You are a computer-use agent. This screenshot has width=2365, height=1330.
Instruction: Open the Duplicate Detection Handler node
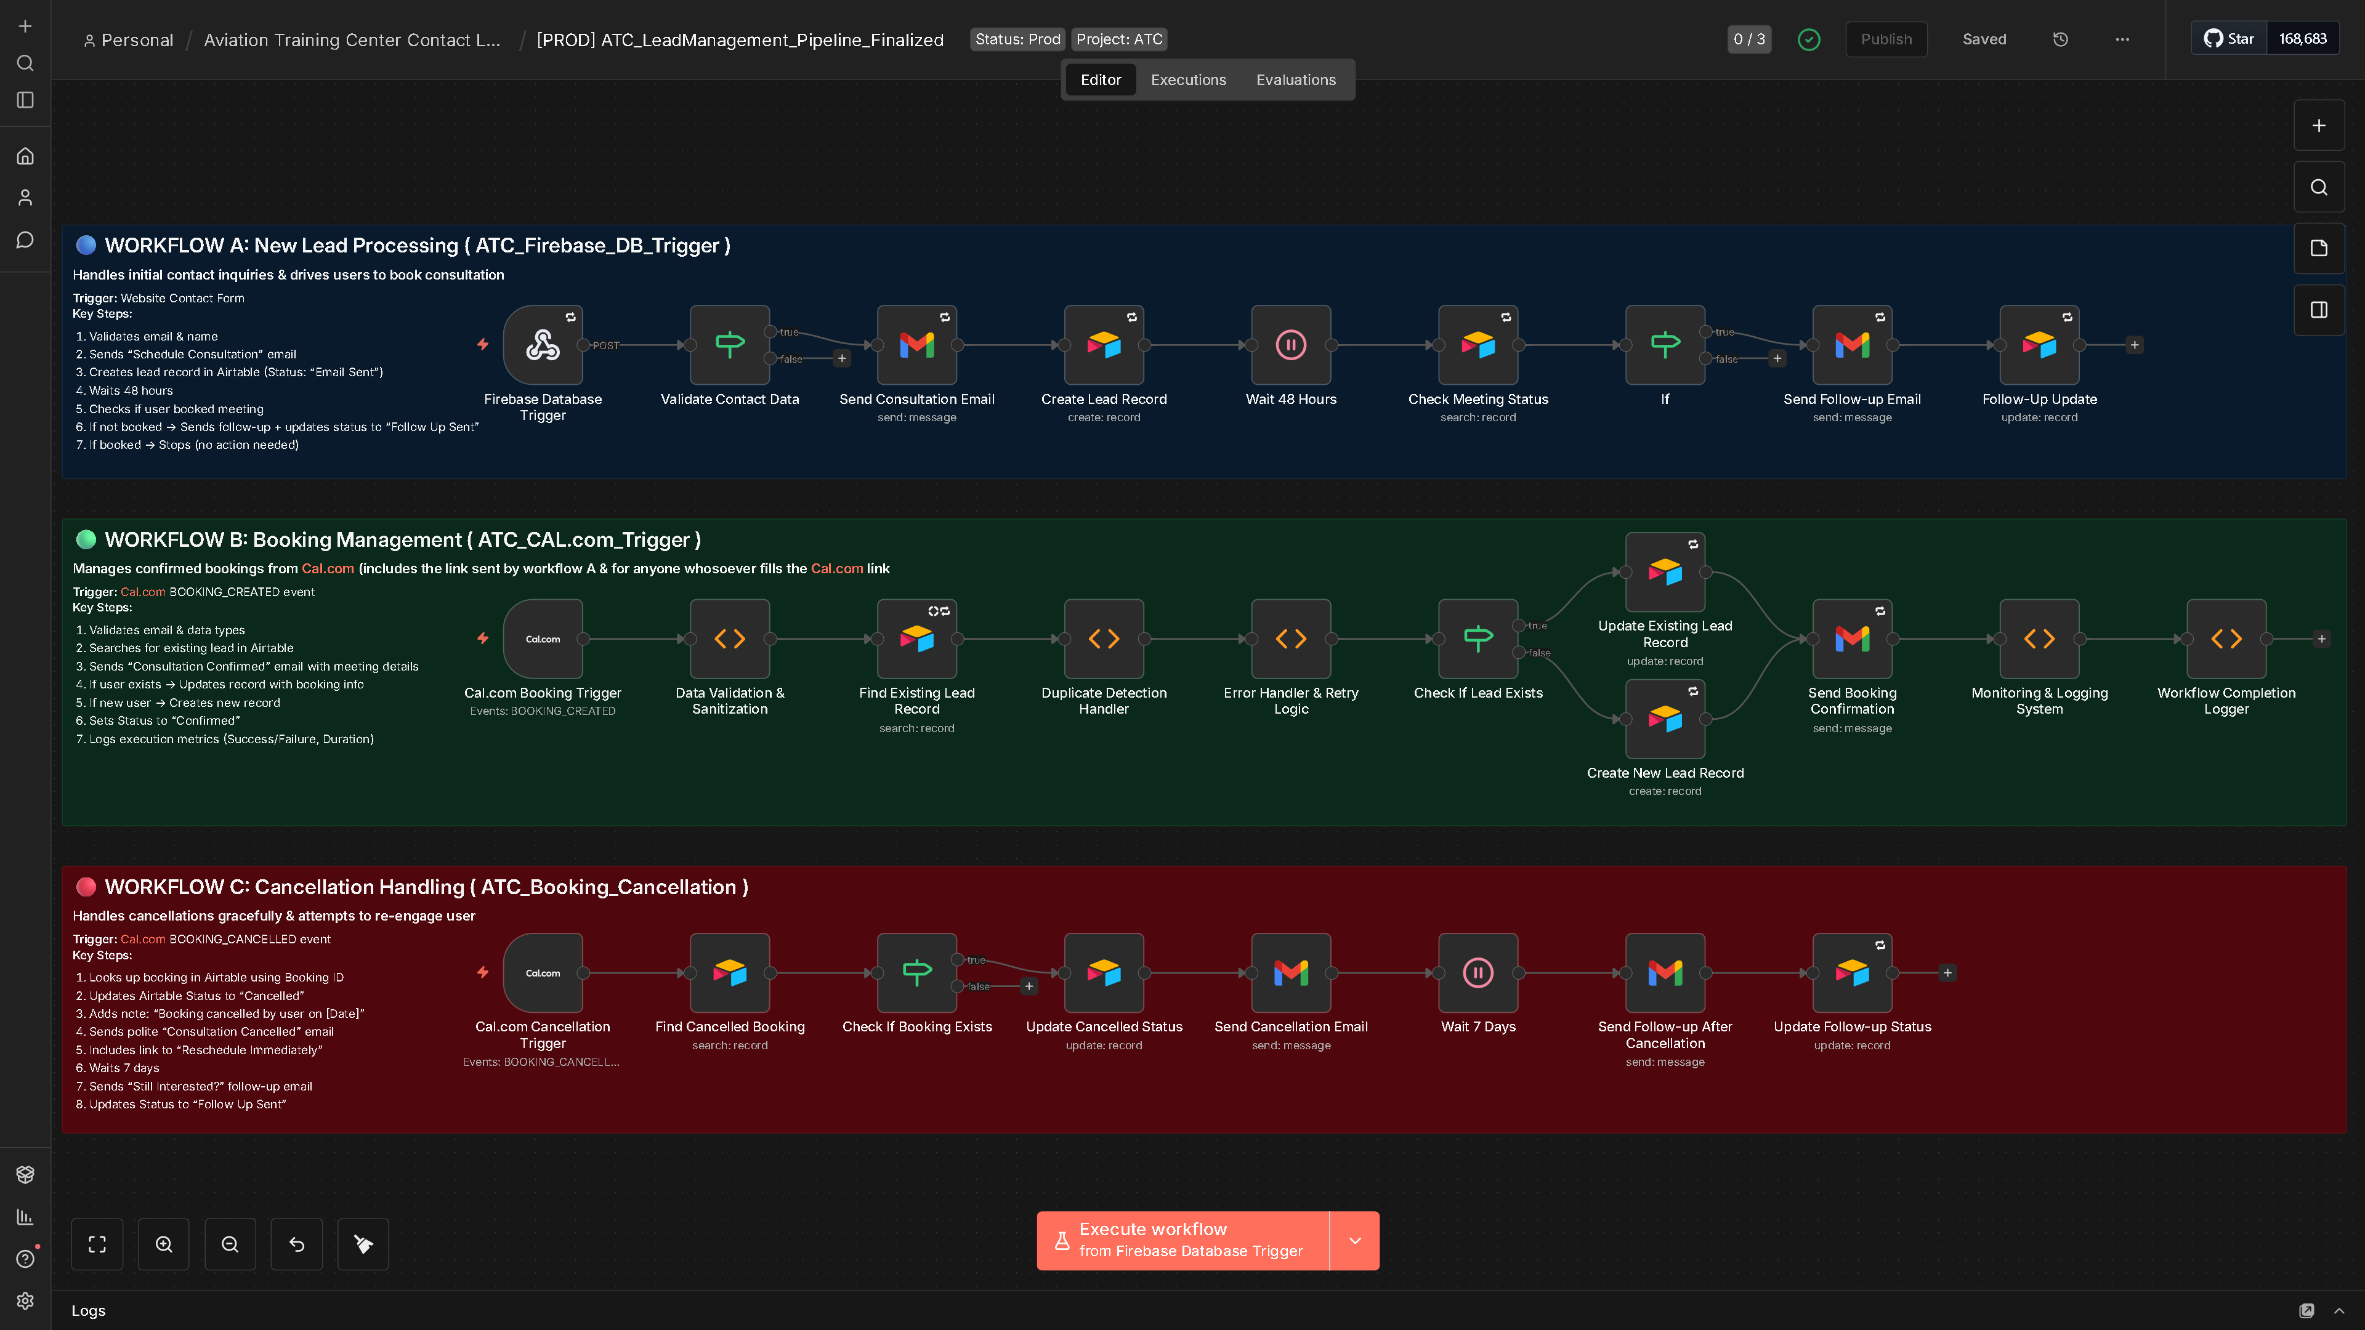click(x=1104, y=639)
